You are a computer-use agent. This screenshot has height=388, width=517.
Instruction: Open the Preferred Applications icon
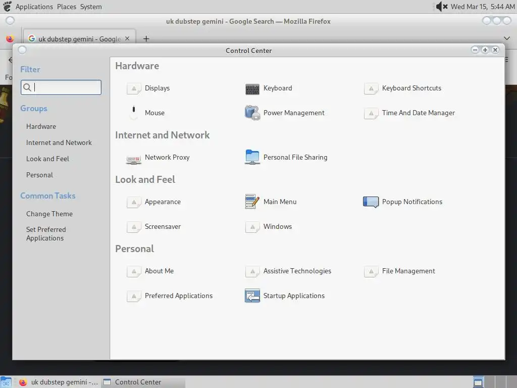pyautogui.click(x=133, y=296)
